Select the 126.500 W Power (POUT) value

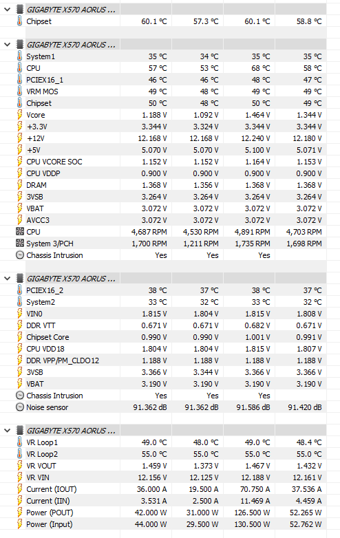253,513
